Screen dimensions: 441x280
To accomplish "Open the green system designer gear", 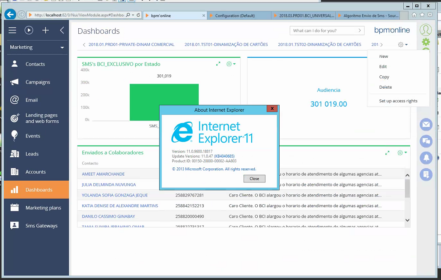I will coord(426,42).
